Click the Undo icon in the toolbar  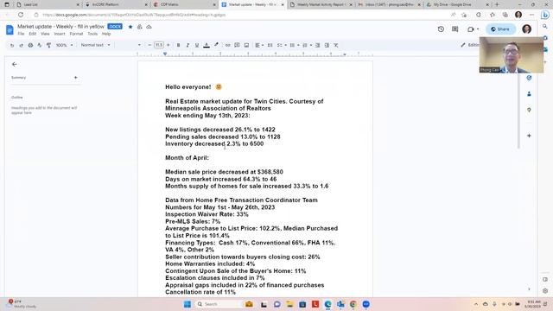click(12, 45)
